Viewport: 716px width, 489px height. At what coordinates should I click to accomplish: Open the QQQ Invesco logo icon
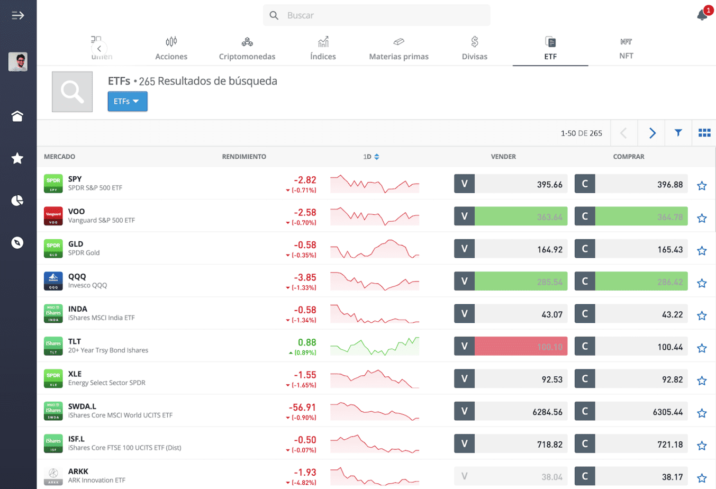pos(53,281)
